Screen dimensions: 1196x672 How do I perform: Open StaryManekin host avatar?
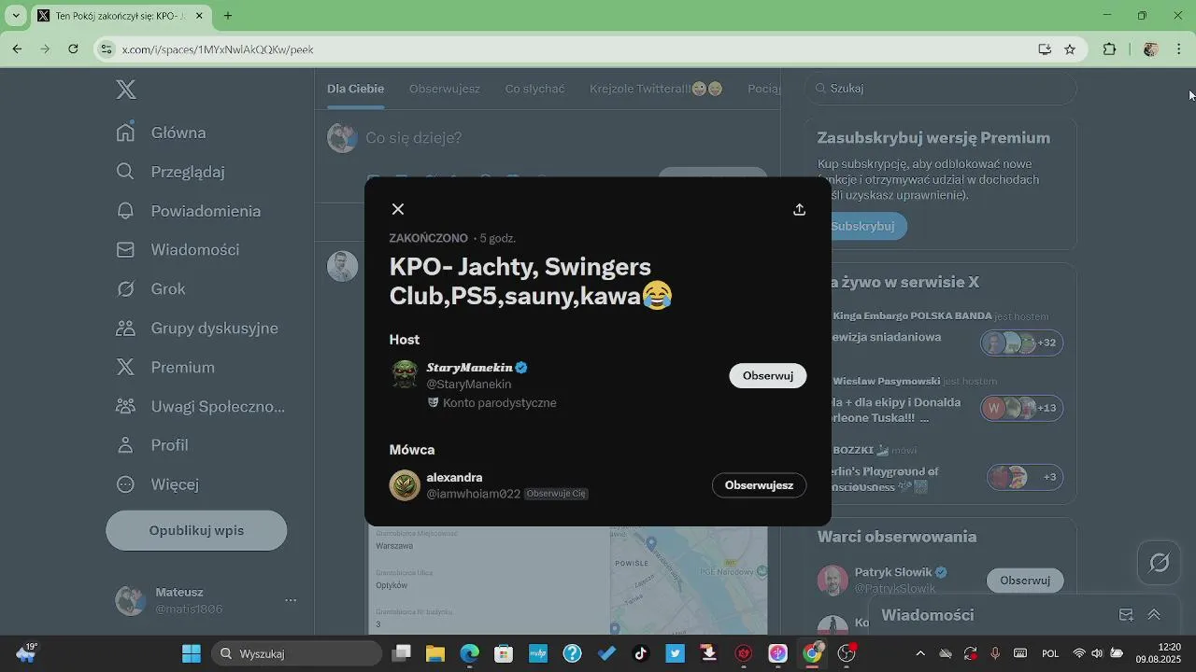click(405, 375)
